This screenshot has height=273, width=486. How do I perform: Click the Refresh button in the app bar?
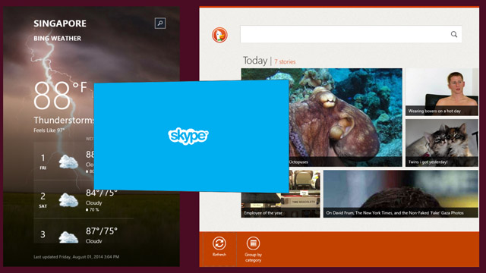tap(219, 246)
